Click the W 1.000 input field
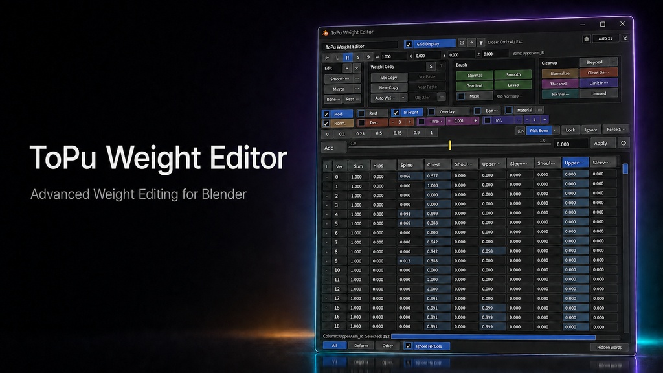 coord(393,56)
